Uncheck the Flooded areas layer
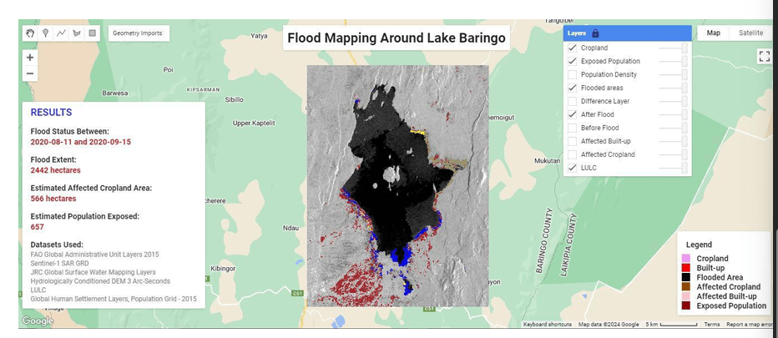This screenshot has width=778, height=338. (572, 88)
